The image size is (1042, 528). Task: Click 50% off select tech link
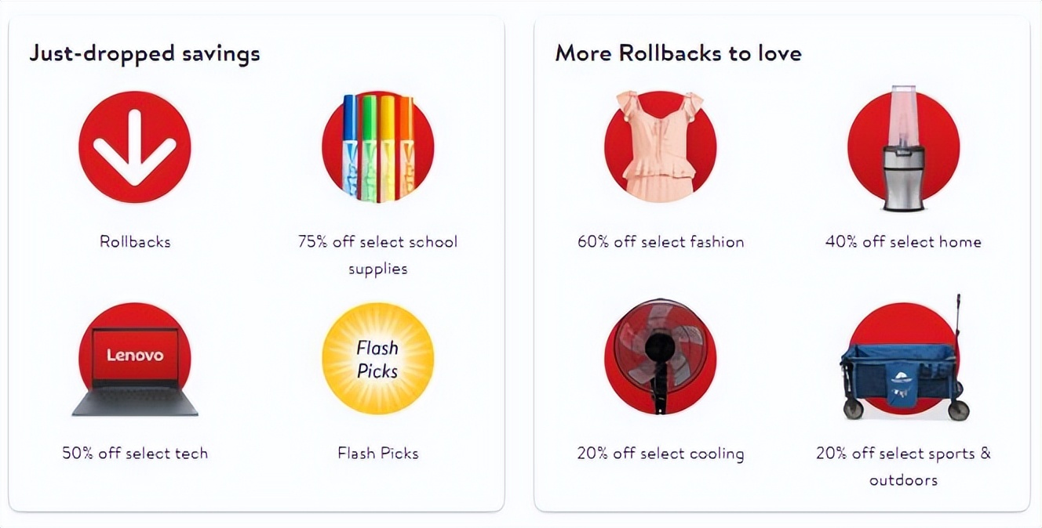point(135,454)
